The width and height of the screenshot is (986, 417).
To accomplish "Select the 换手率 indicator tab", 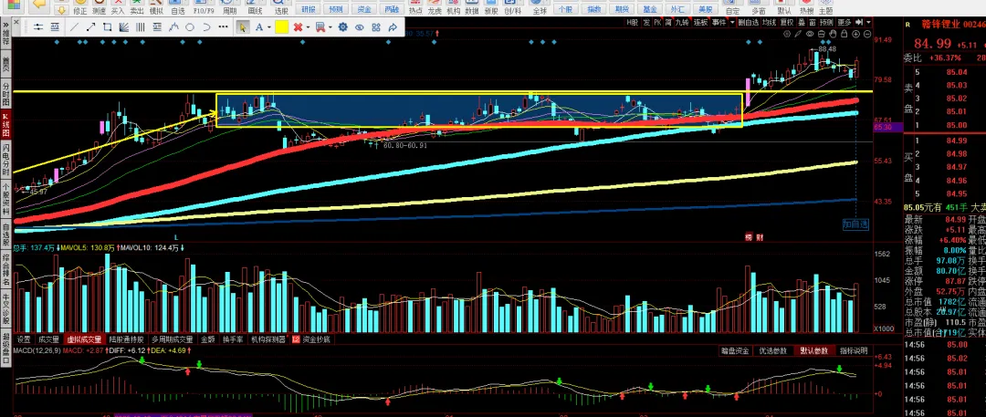I will pyautogui.click(x=233, y=339).
